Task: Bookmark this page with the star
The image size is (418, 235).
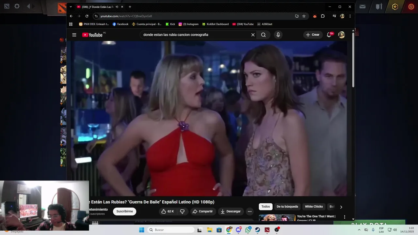Action: (x=304, y=16)
